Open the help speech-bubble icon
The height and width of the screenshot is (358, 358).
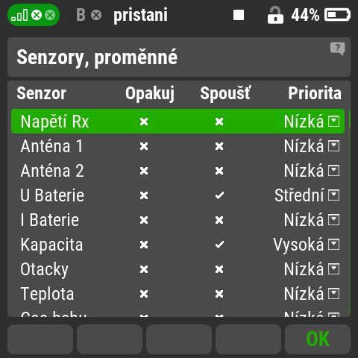337,48
